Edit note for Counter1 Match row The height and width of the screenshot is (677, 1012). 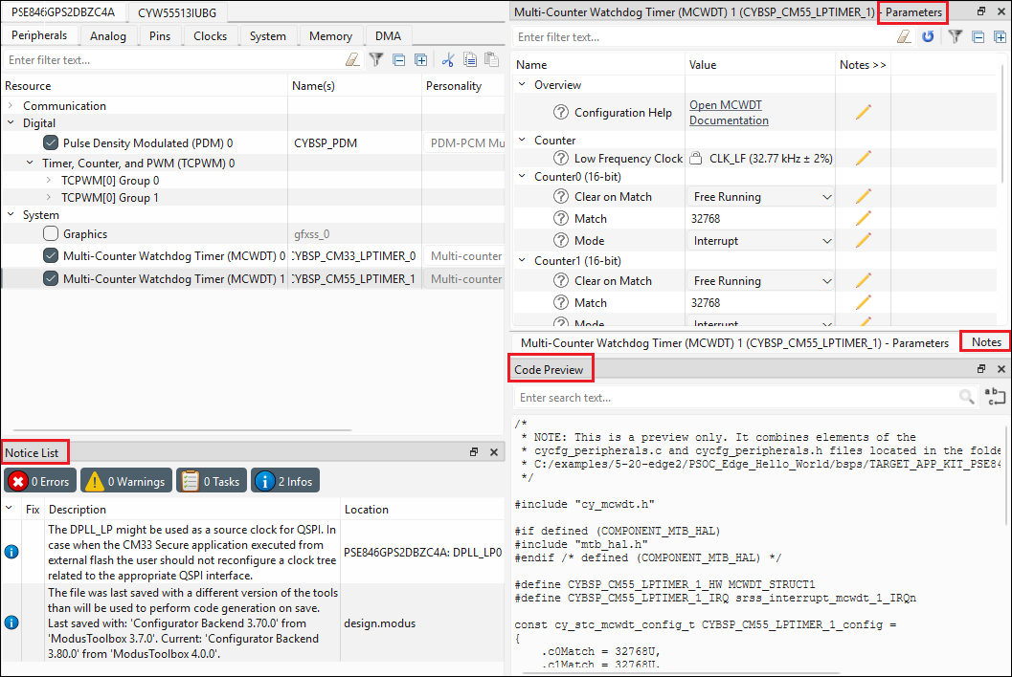pos(864,302)
